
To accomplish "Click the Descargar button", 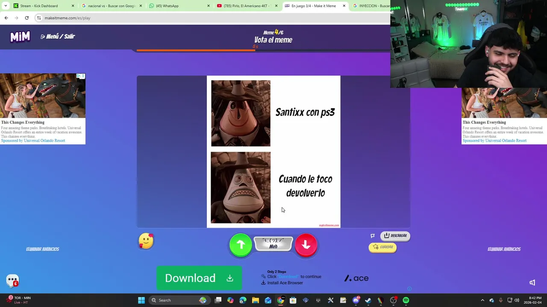I will coord(395,235).
